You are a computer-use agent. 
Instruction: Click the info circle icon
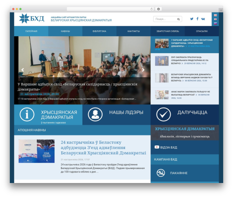[27, 115]
